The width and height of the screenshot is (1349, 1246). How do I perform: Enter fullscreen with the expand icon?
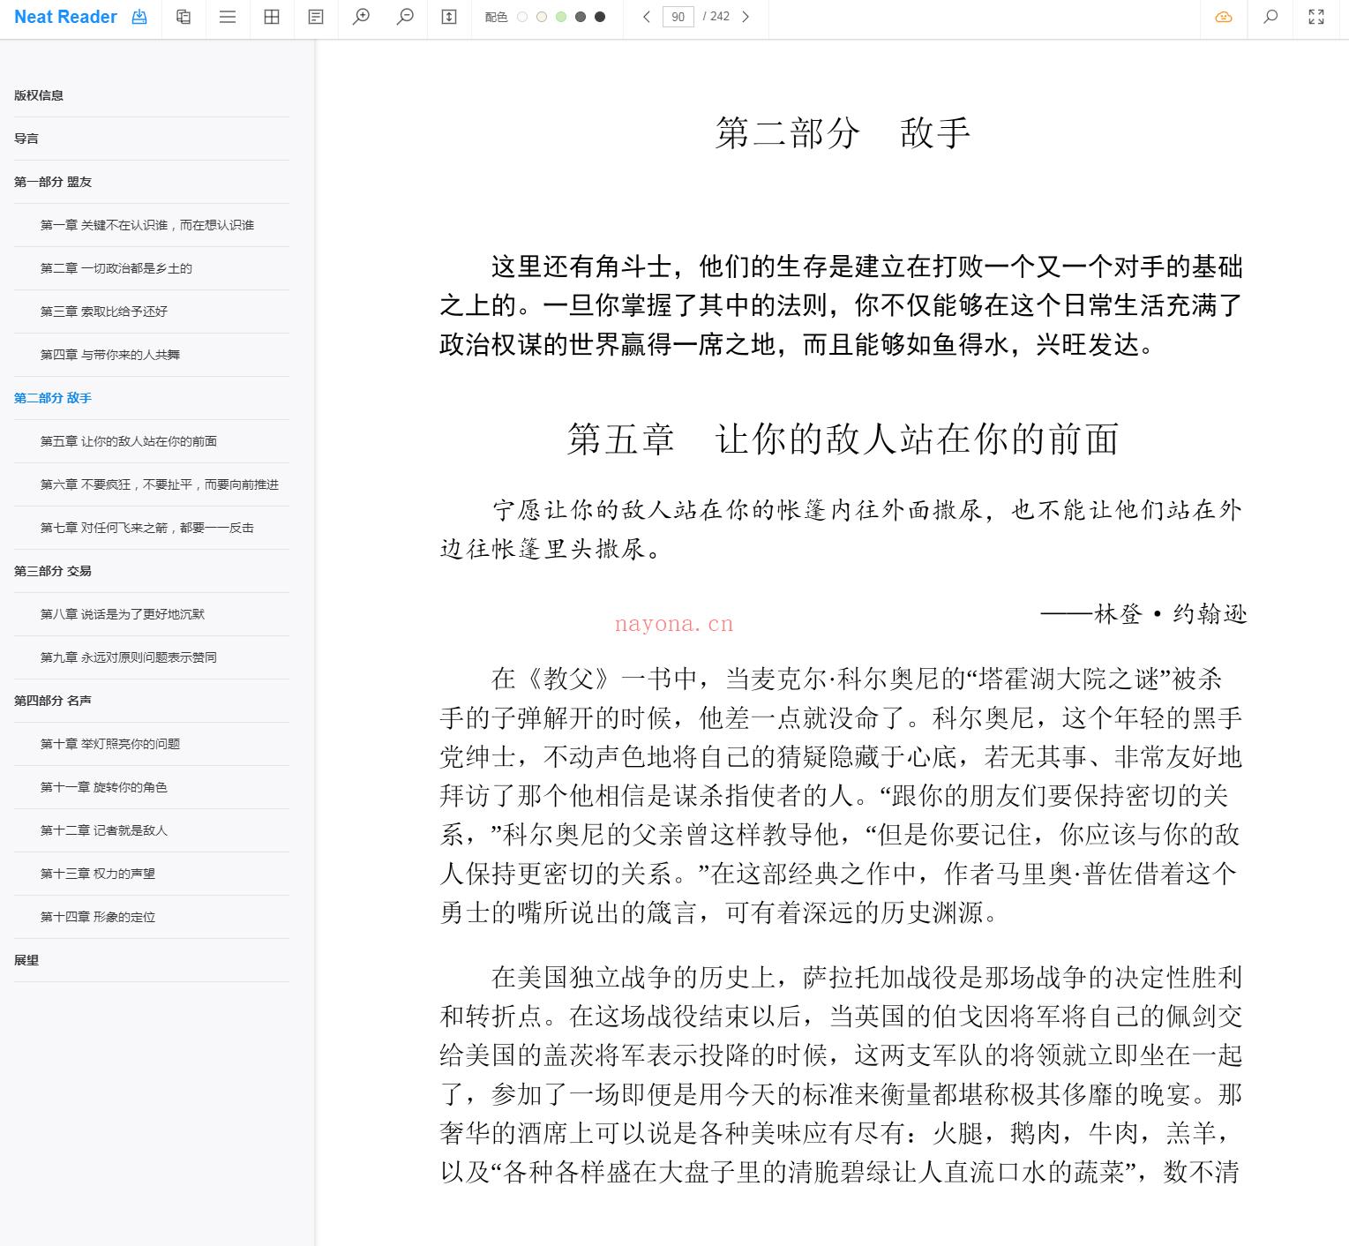(x=1316, y=17)
